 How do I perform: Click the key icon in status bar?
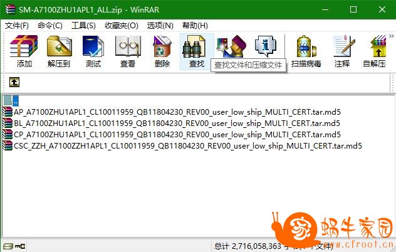pos(19,246)
